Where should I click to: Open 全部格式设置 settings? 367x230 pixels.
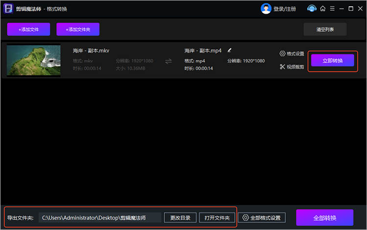point(262,218)
